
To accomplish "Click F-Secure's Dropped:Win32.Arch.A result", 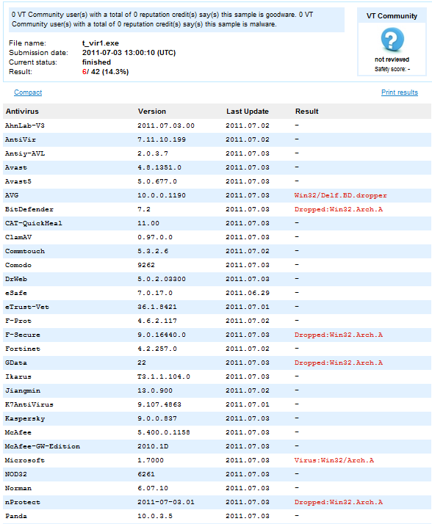I will 339,335.
